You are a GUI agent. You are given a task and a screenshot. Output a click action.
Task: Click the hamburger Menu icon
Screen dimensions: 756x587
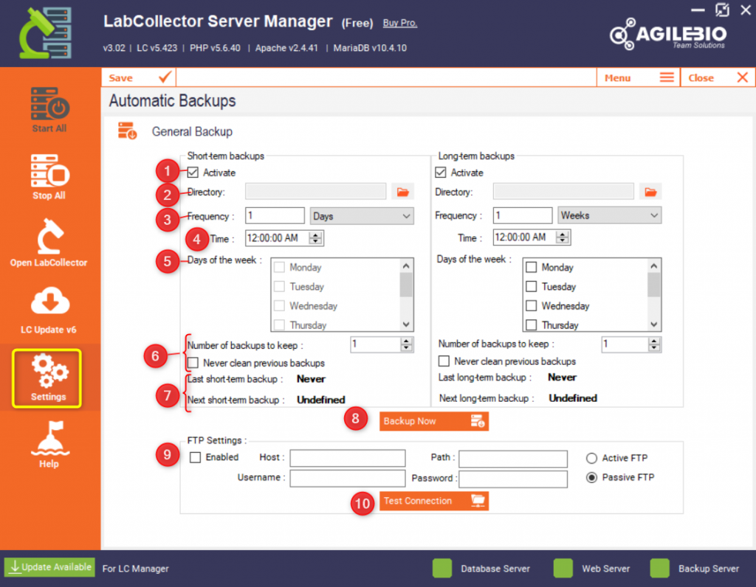click(667, 77)
